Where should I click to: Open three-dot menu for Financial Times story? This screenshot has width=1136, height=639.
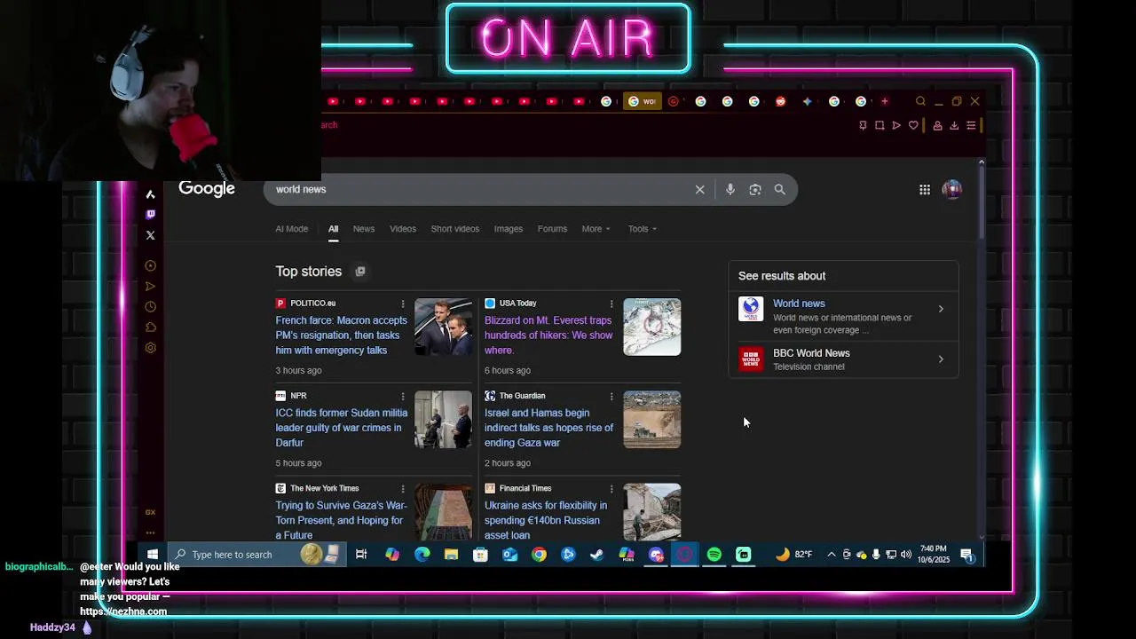tap(611, 488)
